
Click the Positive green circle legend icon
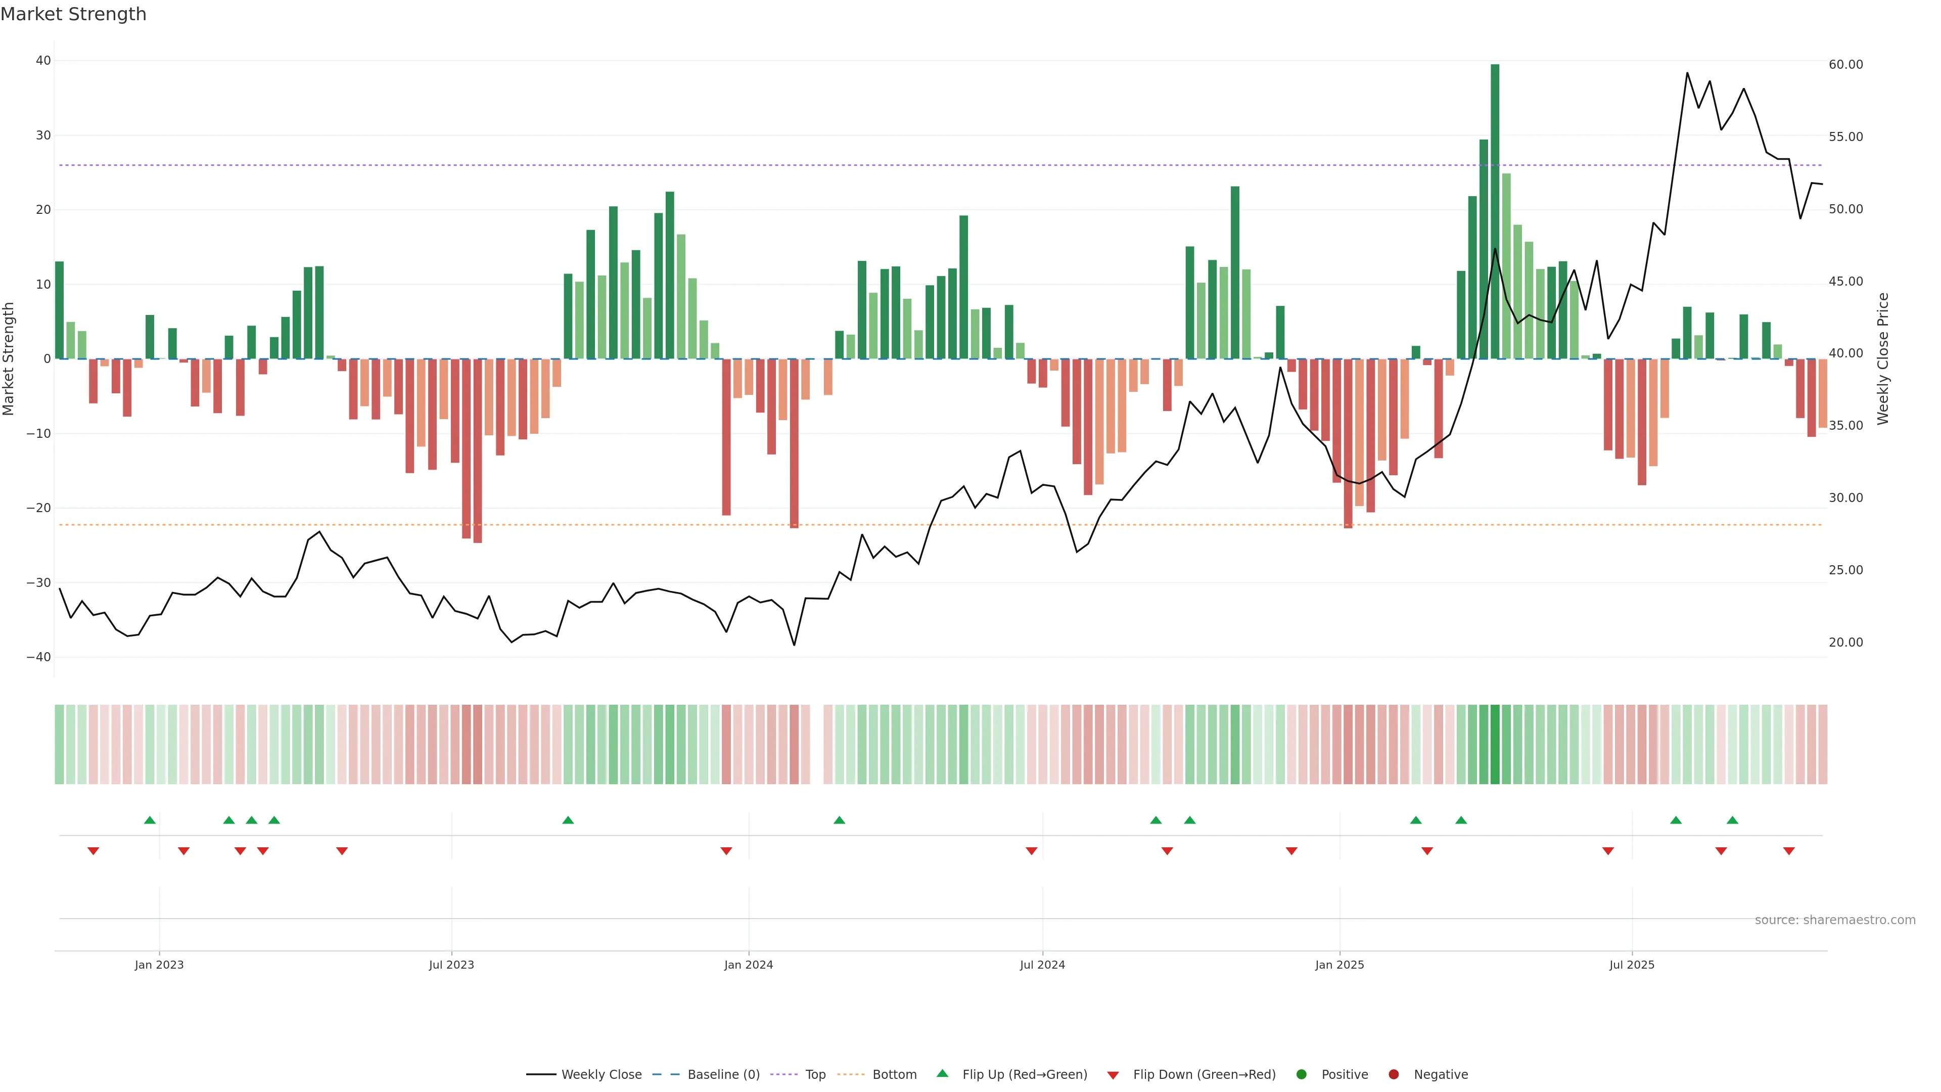point(1301,1075)
